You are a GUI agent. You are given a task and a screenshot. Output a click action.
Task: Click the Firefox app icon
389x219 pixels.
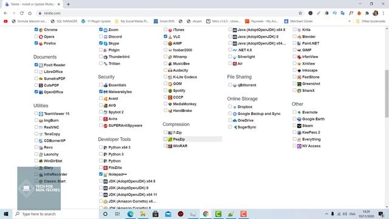click(41, 43)
